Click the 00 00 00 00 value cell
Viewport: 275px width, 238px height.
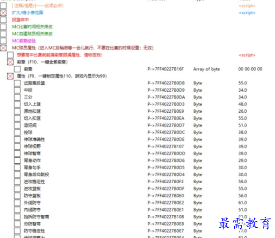pos(250,69)
